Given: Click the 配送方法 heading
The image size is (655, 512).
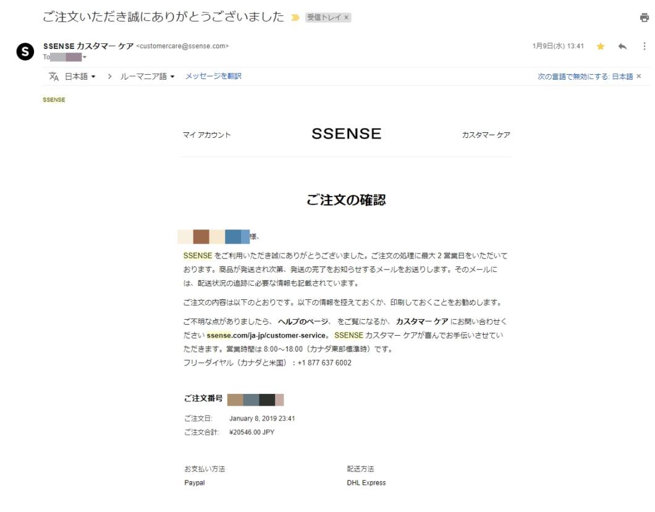Looking at the screenshot, I should (x=360, y=469).
